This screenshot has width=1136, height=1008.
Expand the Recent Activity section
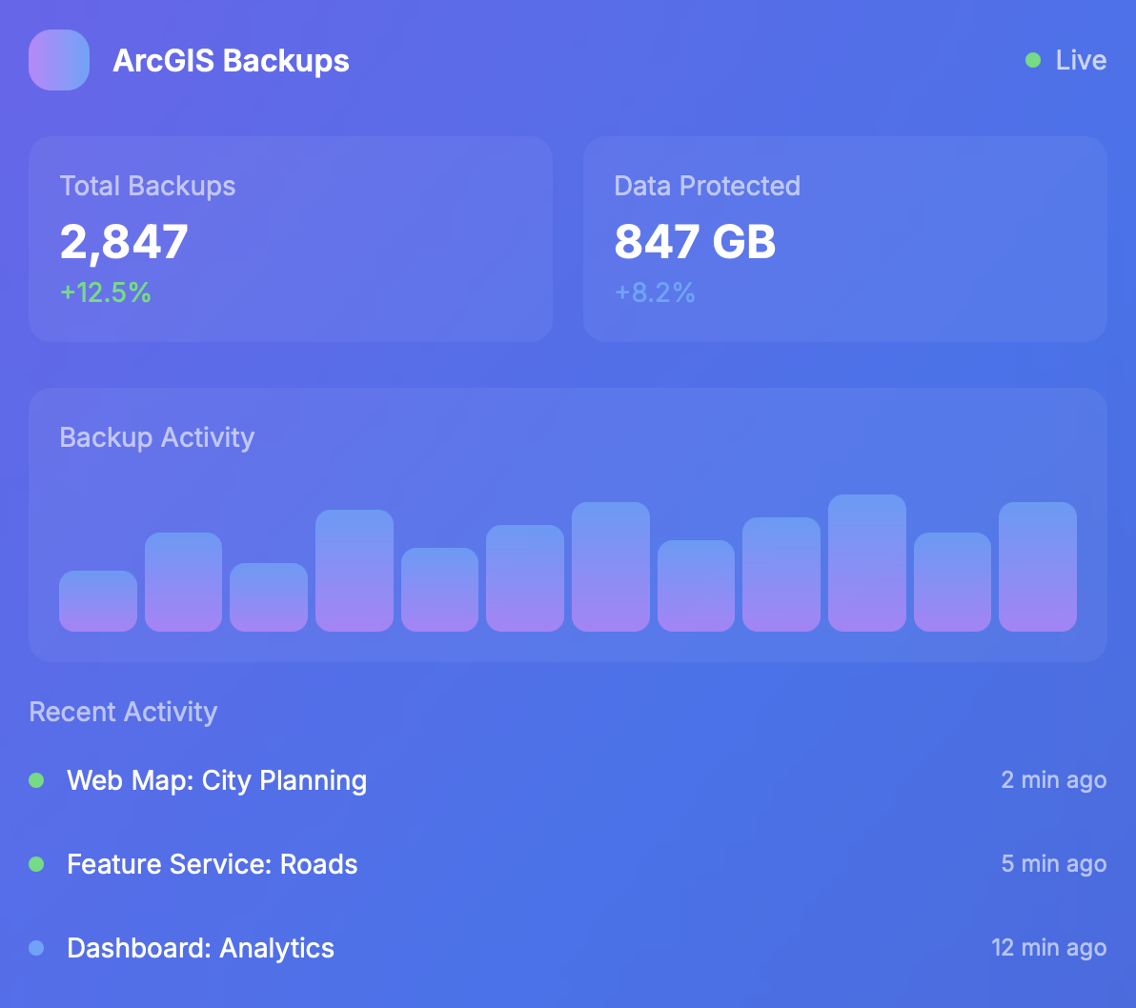[x=122, y=711]
